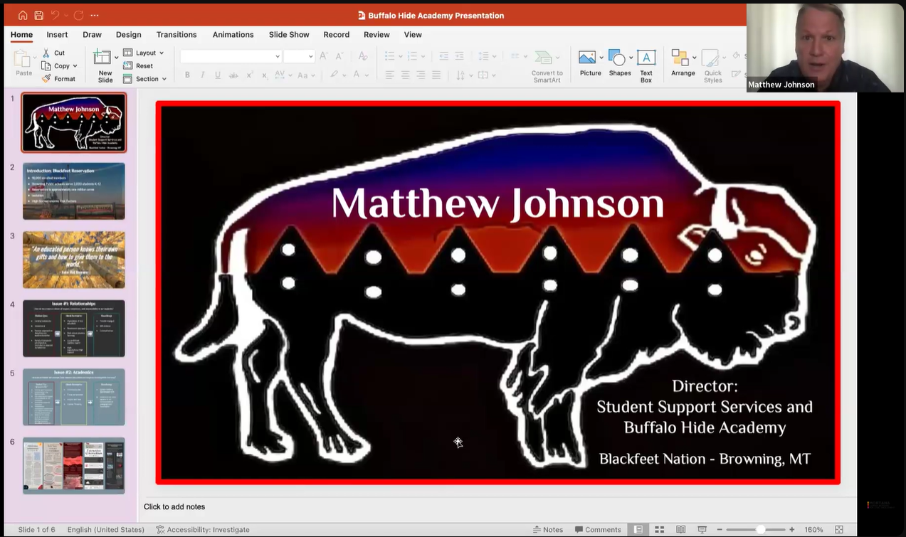The width and height of the screenshot is (906, 537).
Task: Click Increase Font Size icon
Action: pos(323,56)
